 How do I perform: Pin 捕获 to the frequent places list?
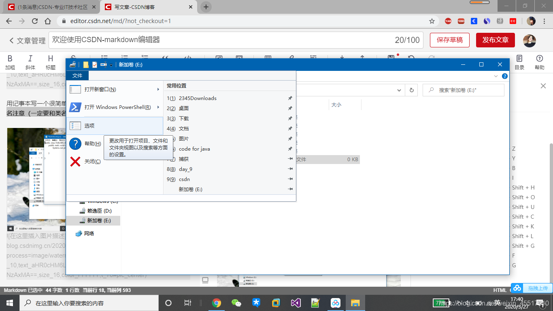tap(290, 159)
